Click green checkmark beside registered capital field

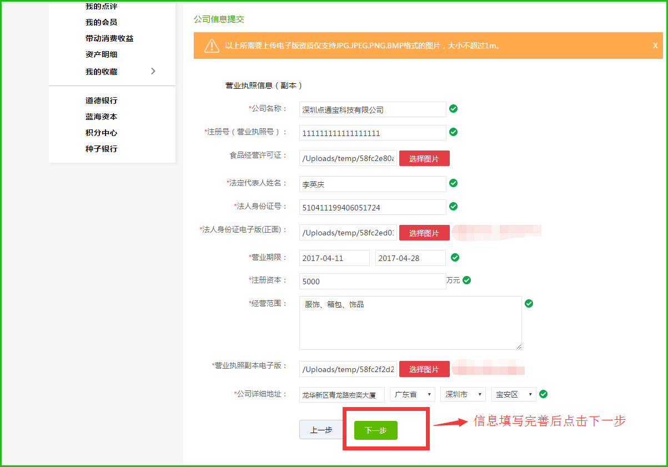[466, 280]
